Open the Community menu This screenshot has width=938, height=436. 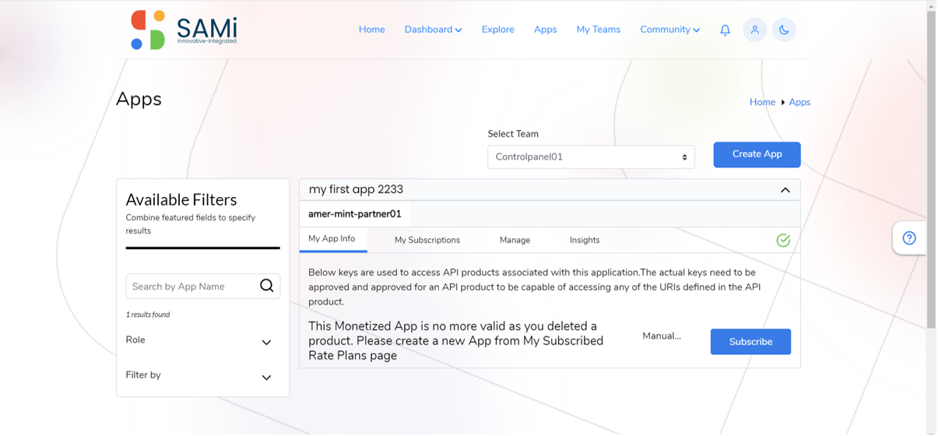point(669,30)
